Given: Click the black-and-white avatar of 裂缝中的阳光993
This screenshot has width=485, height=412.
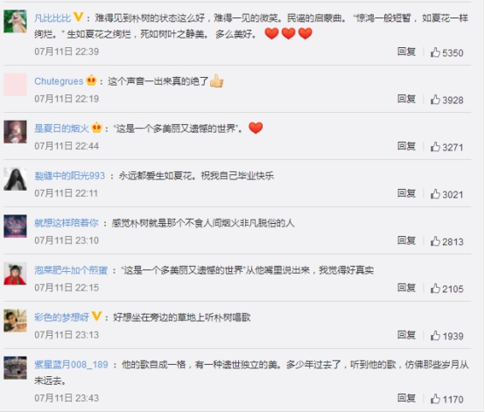Looking at the screenshot, I should click(x=15, y=179).
